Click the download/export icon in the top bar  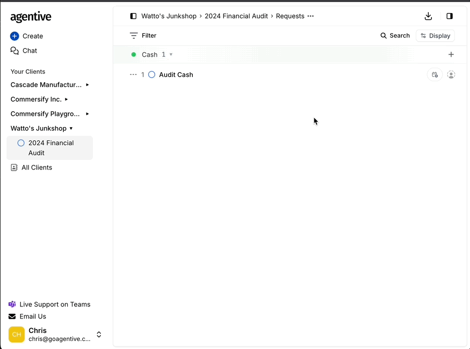pyautogui.click(x=428, y=16)
